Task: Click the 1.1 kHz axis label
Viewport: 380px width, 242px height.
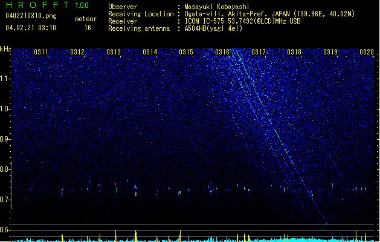Action: [5, 79]
